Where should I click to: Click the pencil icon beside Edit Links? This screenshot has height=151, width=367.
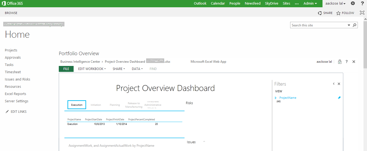coord(7,112)
